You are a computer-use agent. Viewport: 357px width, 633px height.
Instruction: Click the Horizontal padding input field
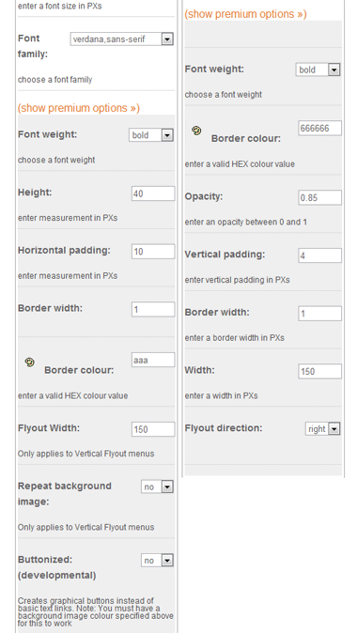tap(153, 252)
